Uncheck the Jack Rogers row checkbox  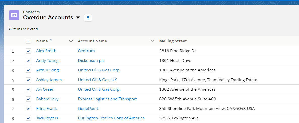click(28, 118)
